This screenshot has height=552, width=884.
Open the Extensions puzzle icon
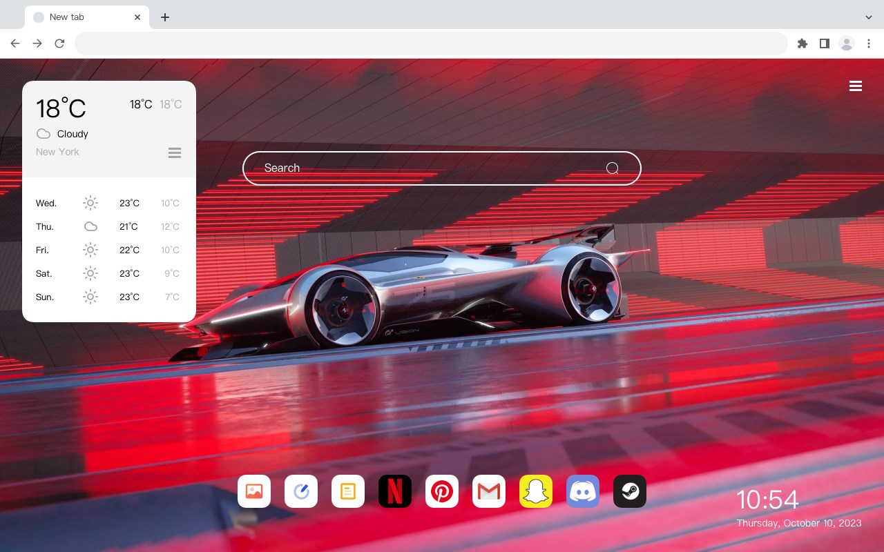pos(802,43)
